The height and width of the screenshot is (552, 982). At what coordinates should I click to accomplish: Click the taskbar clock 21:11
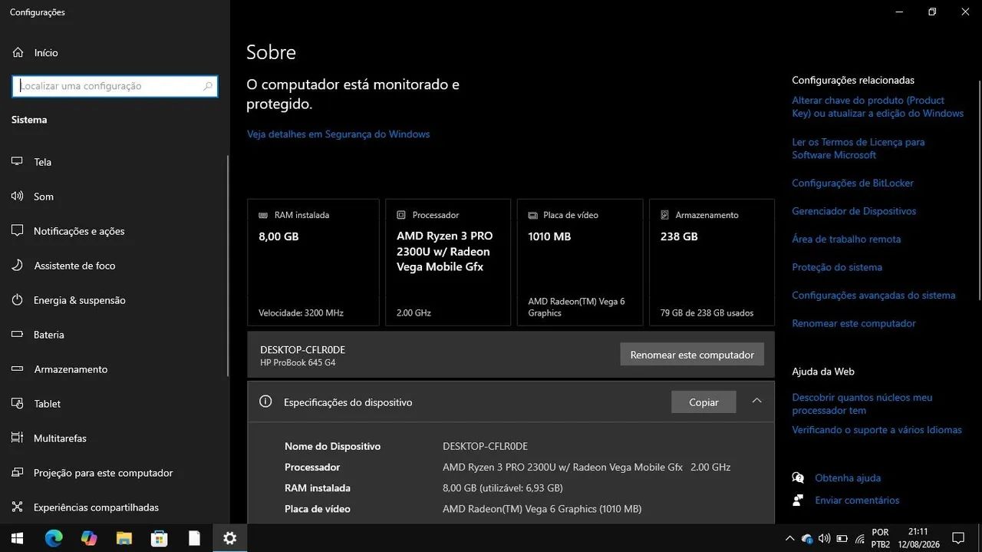(918, 531)
